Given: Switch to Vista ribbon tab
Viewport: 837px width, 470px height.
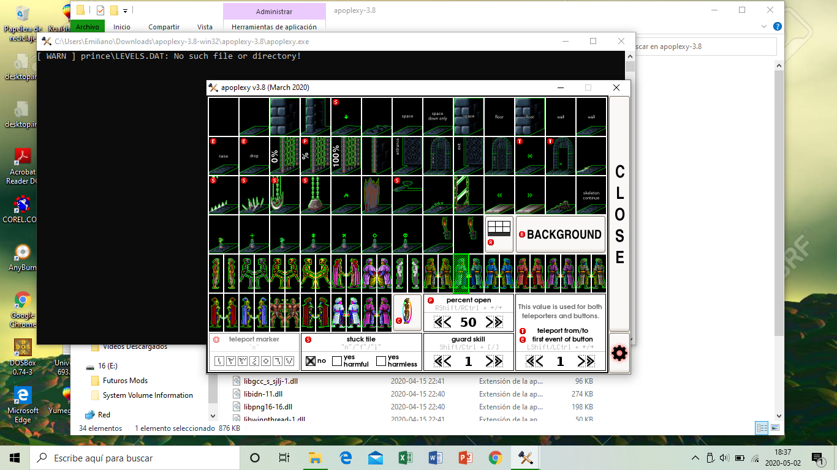Looking at the screenshot, I should click(205, 27).
